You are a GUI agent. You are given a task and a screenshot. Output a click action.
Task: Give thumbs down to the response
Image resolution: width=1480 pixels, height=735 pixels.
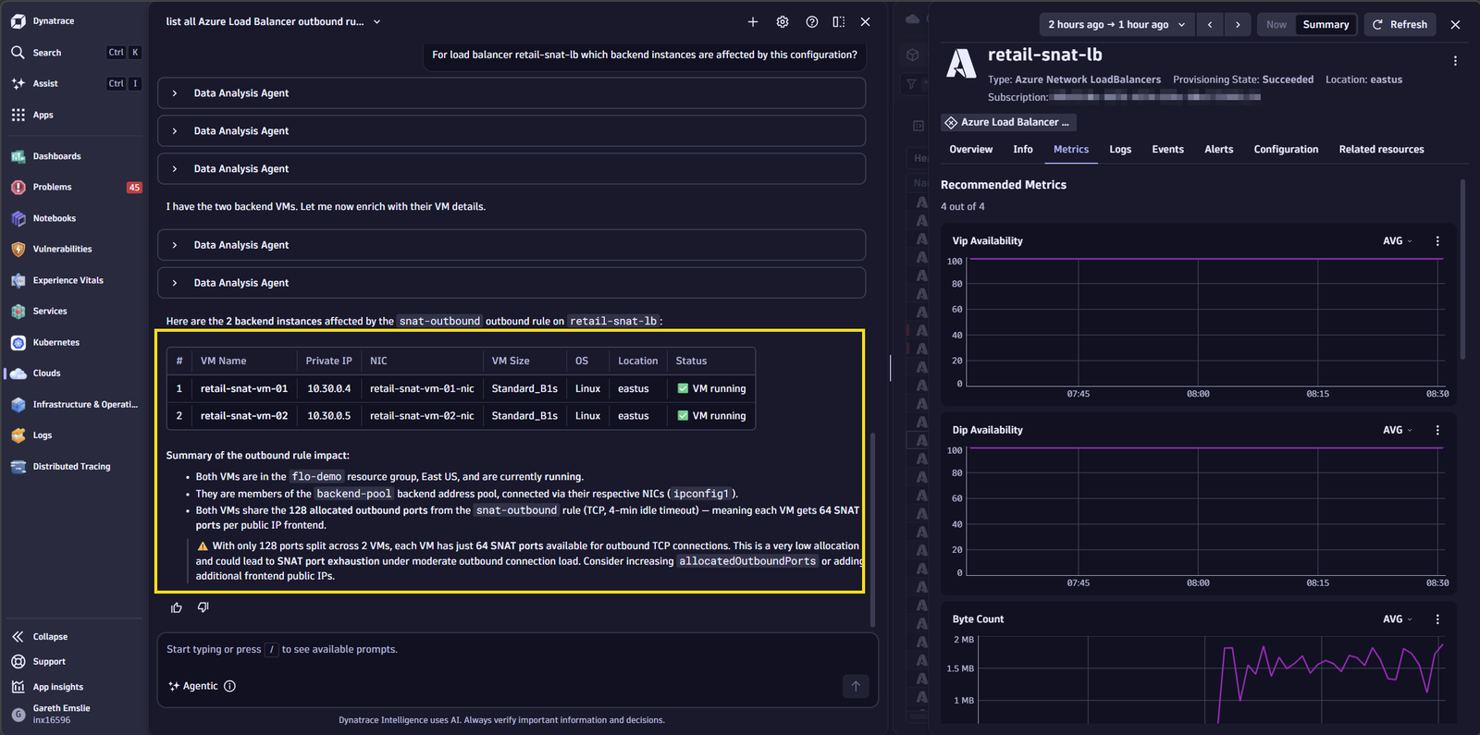203,607
